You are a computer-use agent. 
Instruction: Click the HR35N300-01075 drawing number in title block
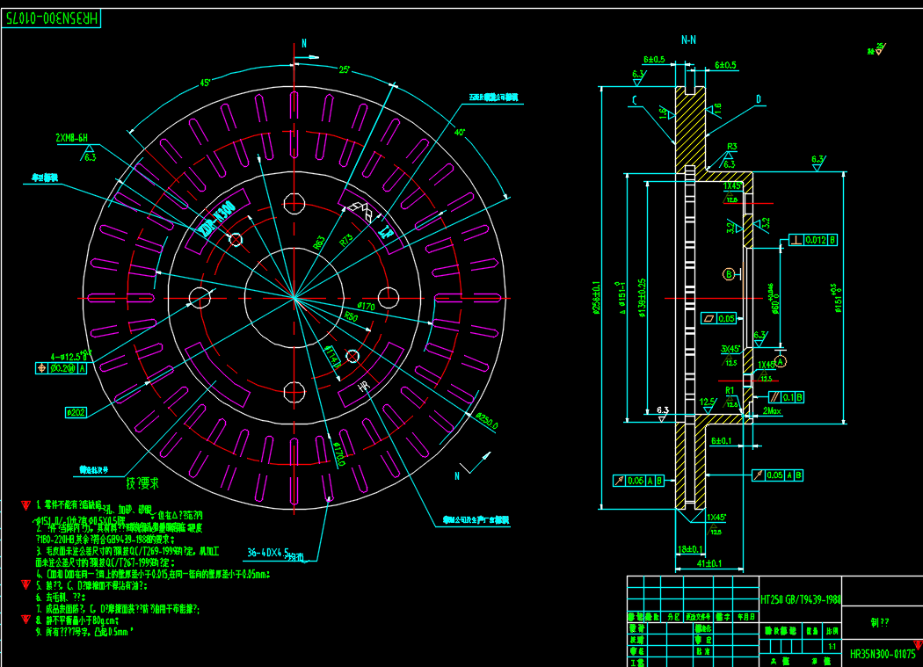883,653
